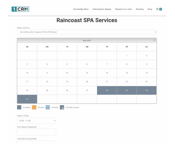Click date 26 in the calendar
175x144 pixels.
point(67,90)
